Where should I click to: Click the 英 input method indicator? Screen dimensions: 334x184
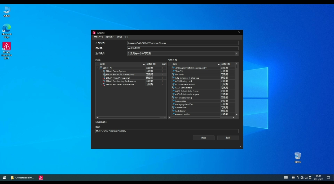[310, 178]
